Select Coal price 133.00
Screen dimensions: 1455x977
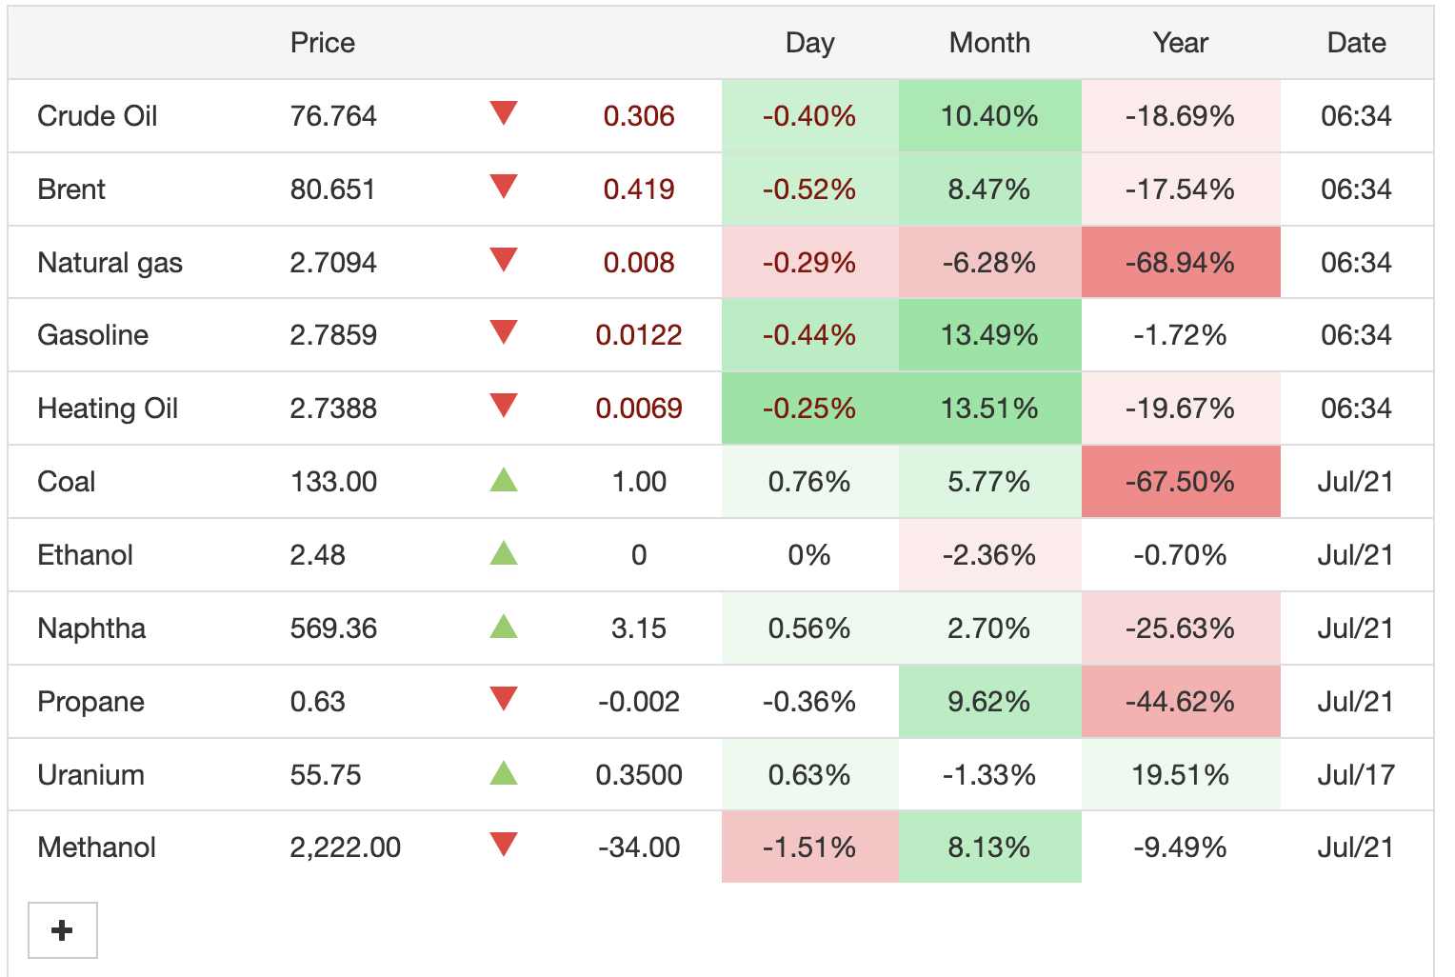click(x=333, y=482)
